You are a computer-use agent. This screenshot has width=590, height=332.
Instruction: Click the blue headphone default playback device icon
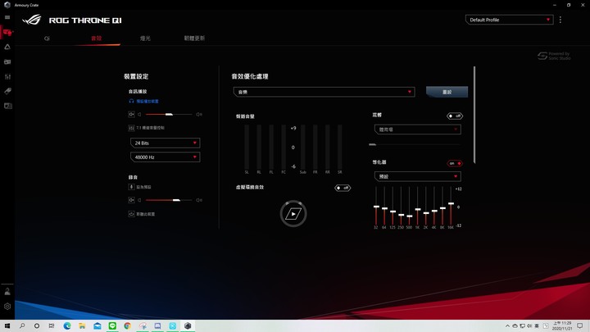click(131, 102)
